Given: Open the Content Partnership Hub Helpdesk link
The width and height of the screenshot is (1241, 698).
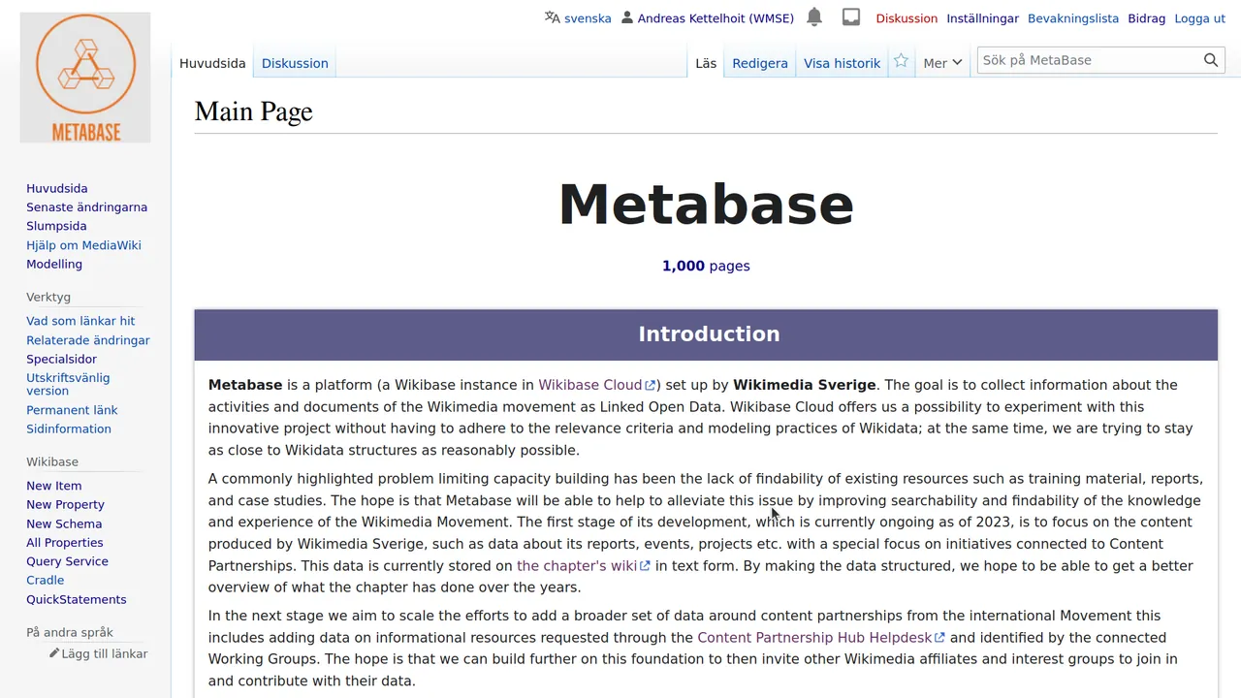Looking at the screenshot, I should (x=821, y=637).
